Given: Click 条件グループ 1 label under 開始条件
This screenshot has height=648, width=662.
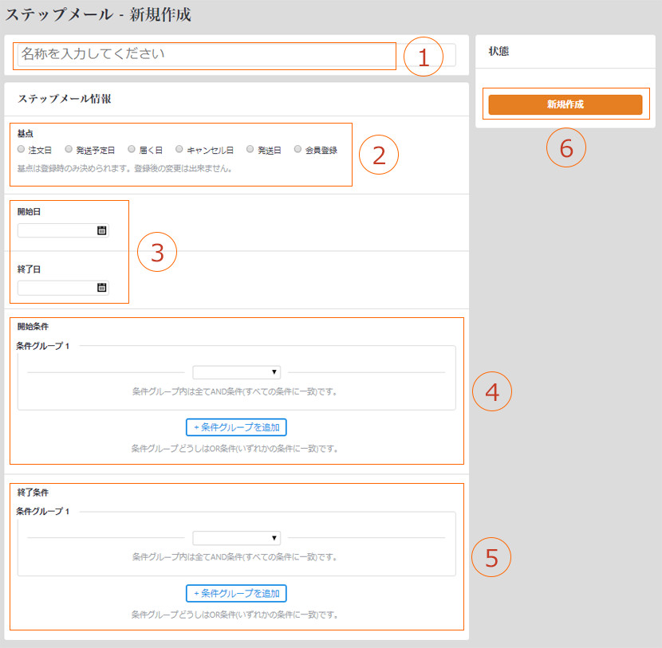Looking at the screenshot, I should tap(43, 346).
